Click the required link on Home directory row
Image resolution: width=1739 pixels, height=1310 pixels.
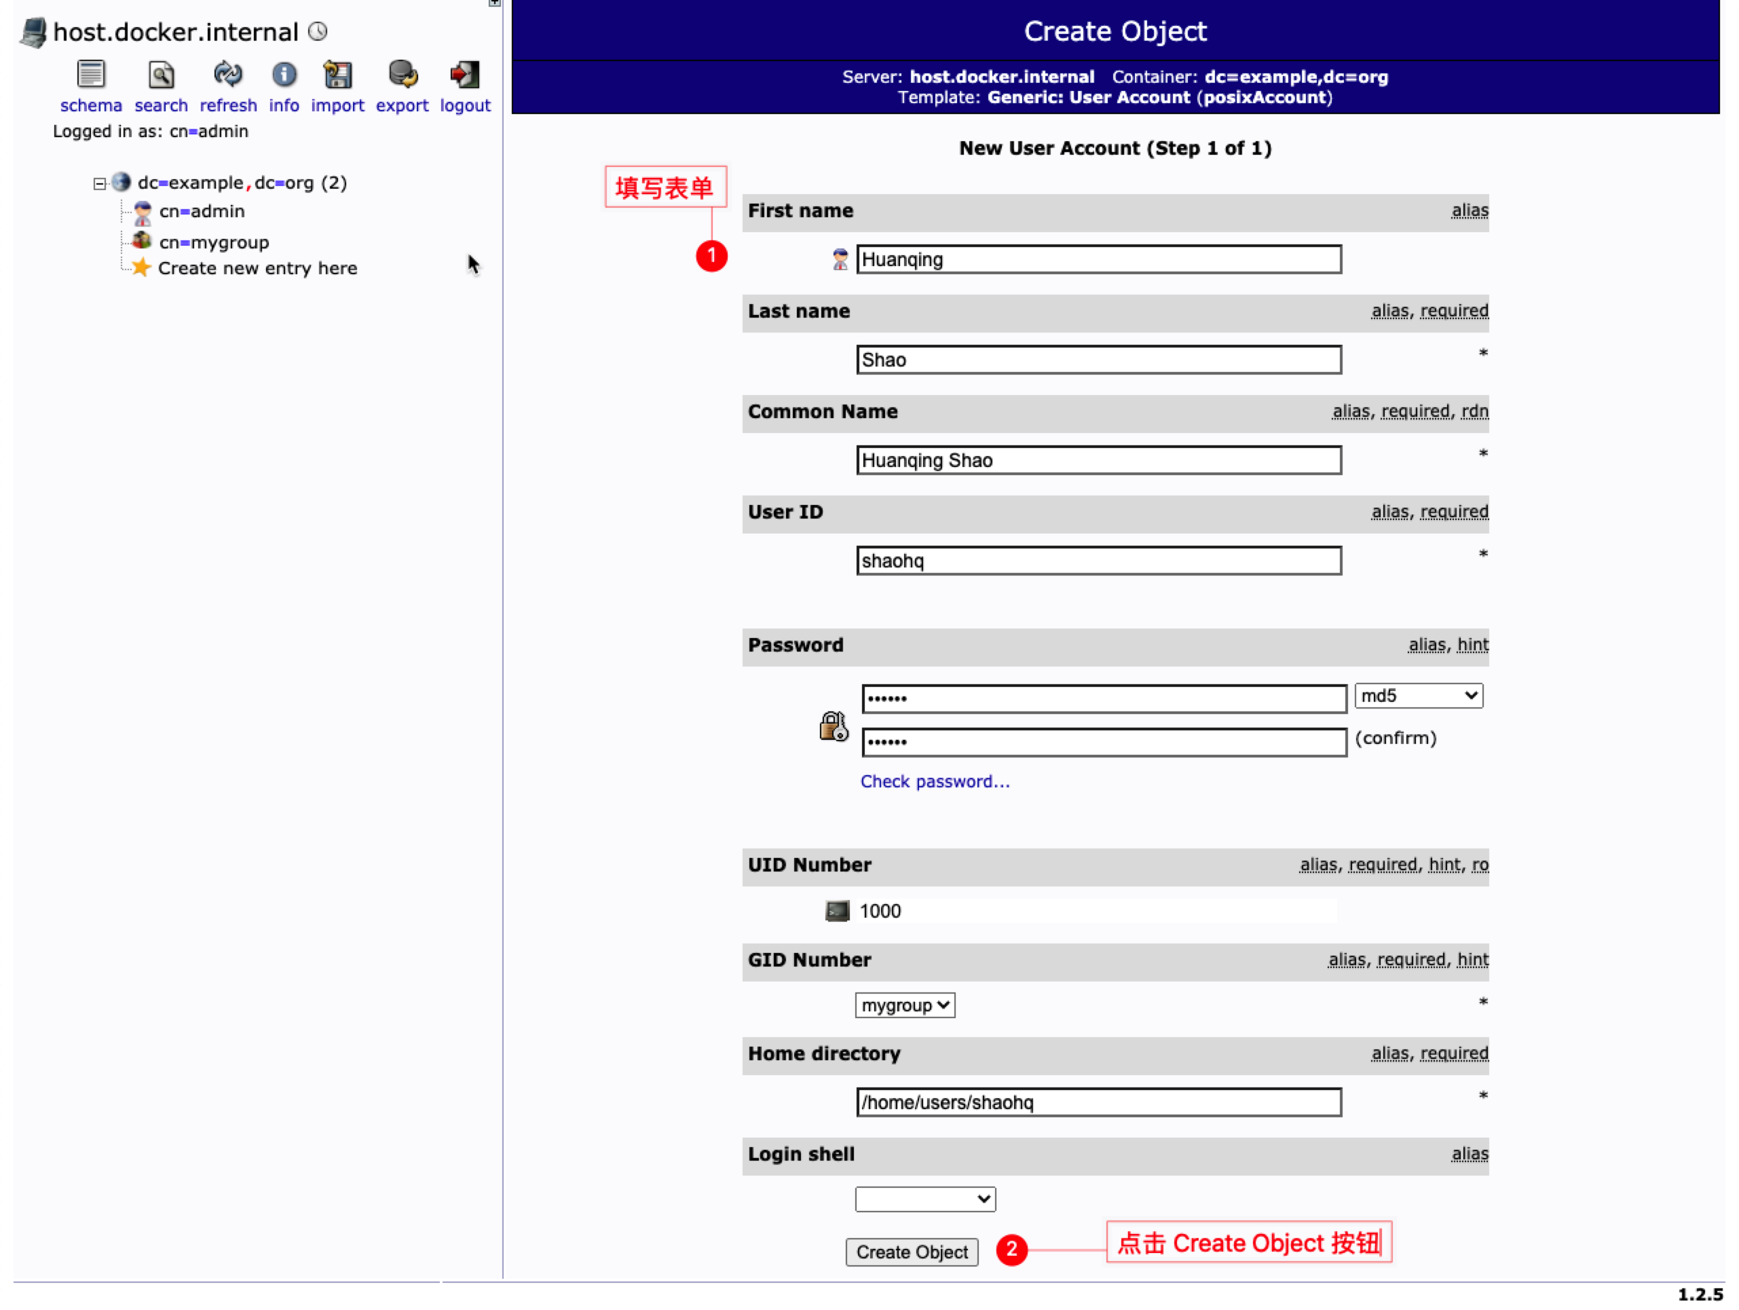click(x=1454, y=1053)
